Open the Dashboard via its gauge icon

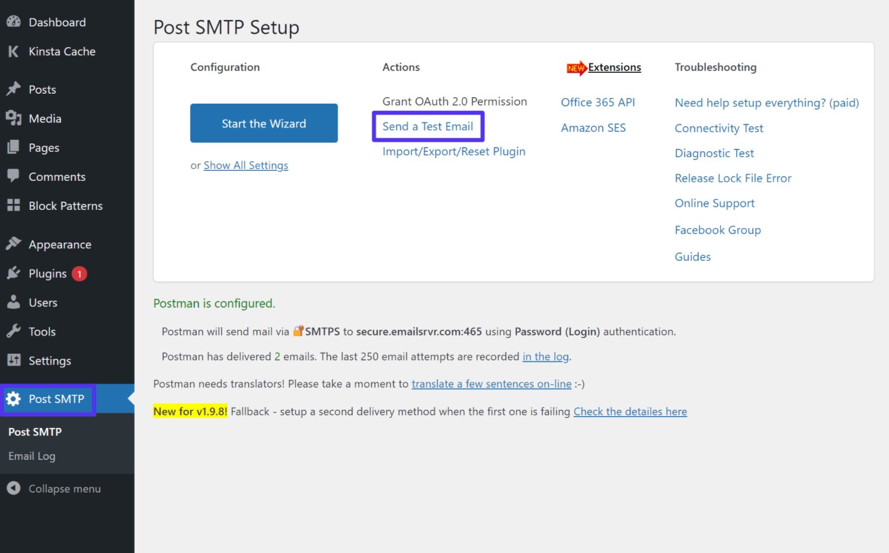(x=13, y=21)
